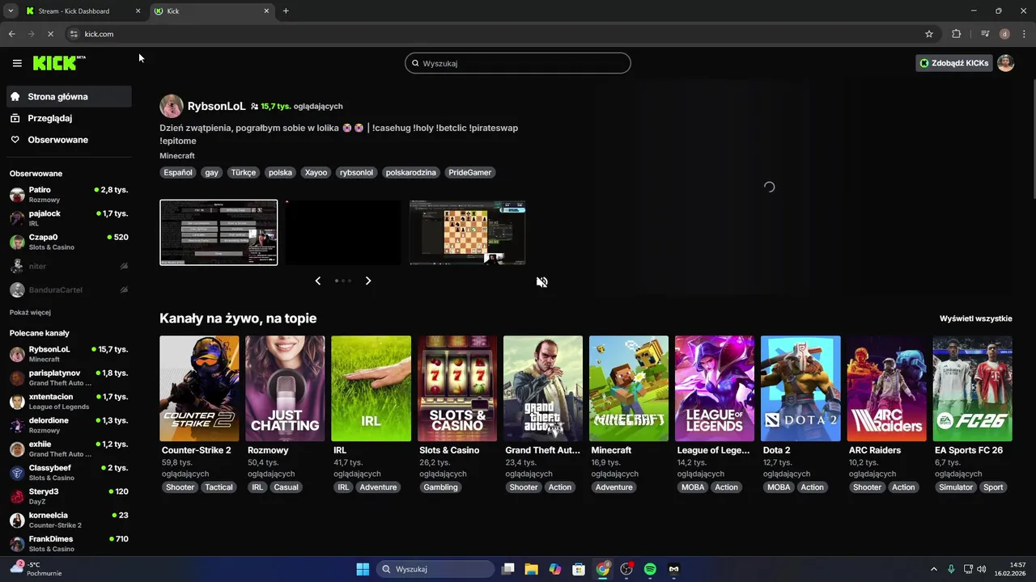The height and width of the screenshot is (582, 1036).
Task: Open Slots & Casino category card
Action: pyautogui.click(x=457, y=388)
